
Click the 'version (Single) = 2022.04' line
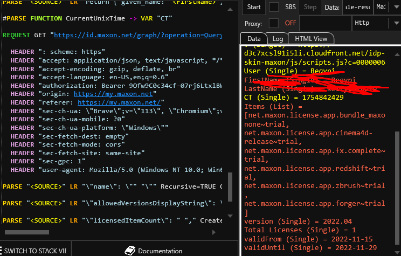click(x=298, y=221)
